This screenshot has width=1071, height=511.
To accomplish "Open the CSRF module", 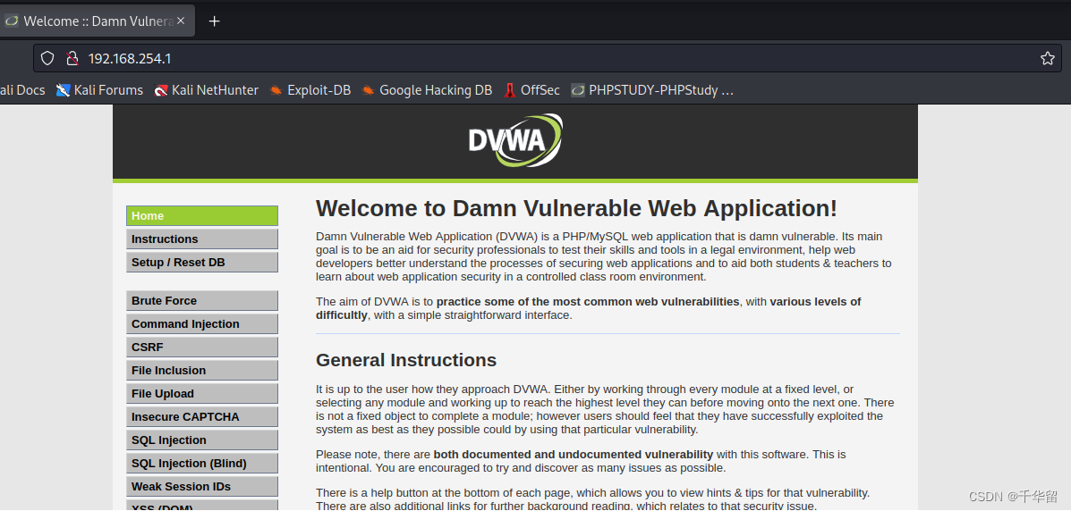I will point(202,348).
